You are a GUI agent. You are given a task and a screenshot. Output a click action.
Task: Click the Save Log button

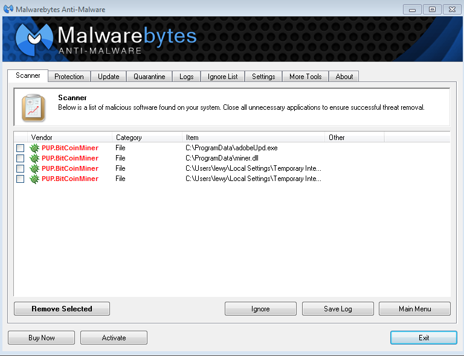point(338,309)
